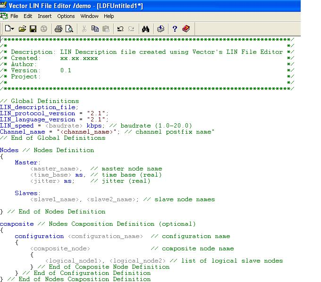321x282 pixels.
Task: Open Print Preview from the toolbar
Action: 69,29
